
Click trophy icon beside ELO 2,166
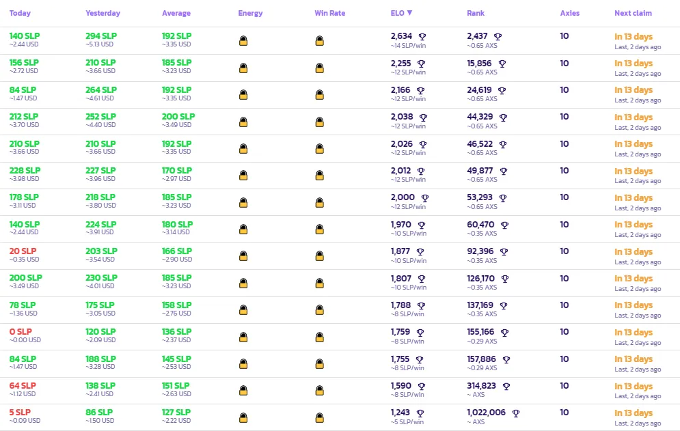pyautogui.click(x=420, y=91)
